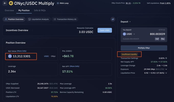Click the ONyc Supplied value 28,248.2476
This screenshot has width=174, height=102.
coord(43,84)
